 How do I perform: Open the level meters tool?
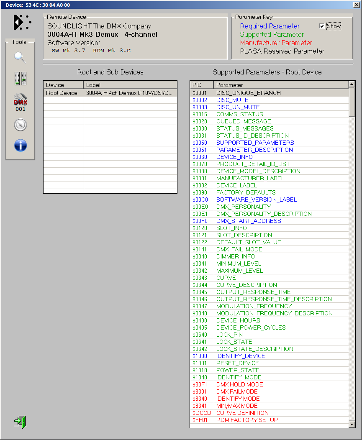[x=20, y=78]
